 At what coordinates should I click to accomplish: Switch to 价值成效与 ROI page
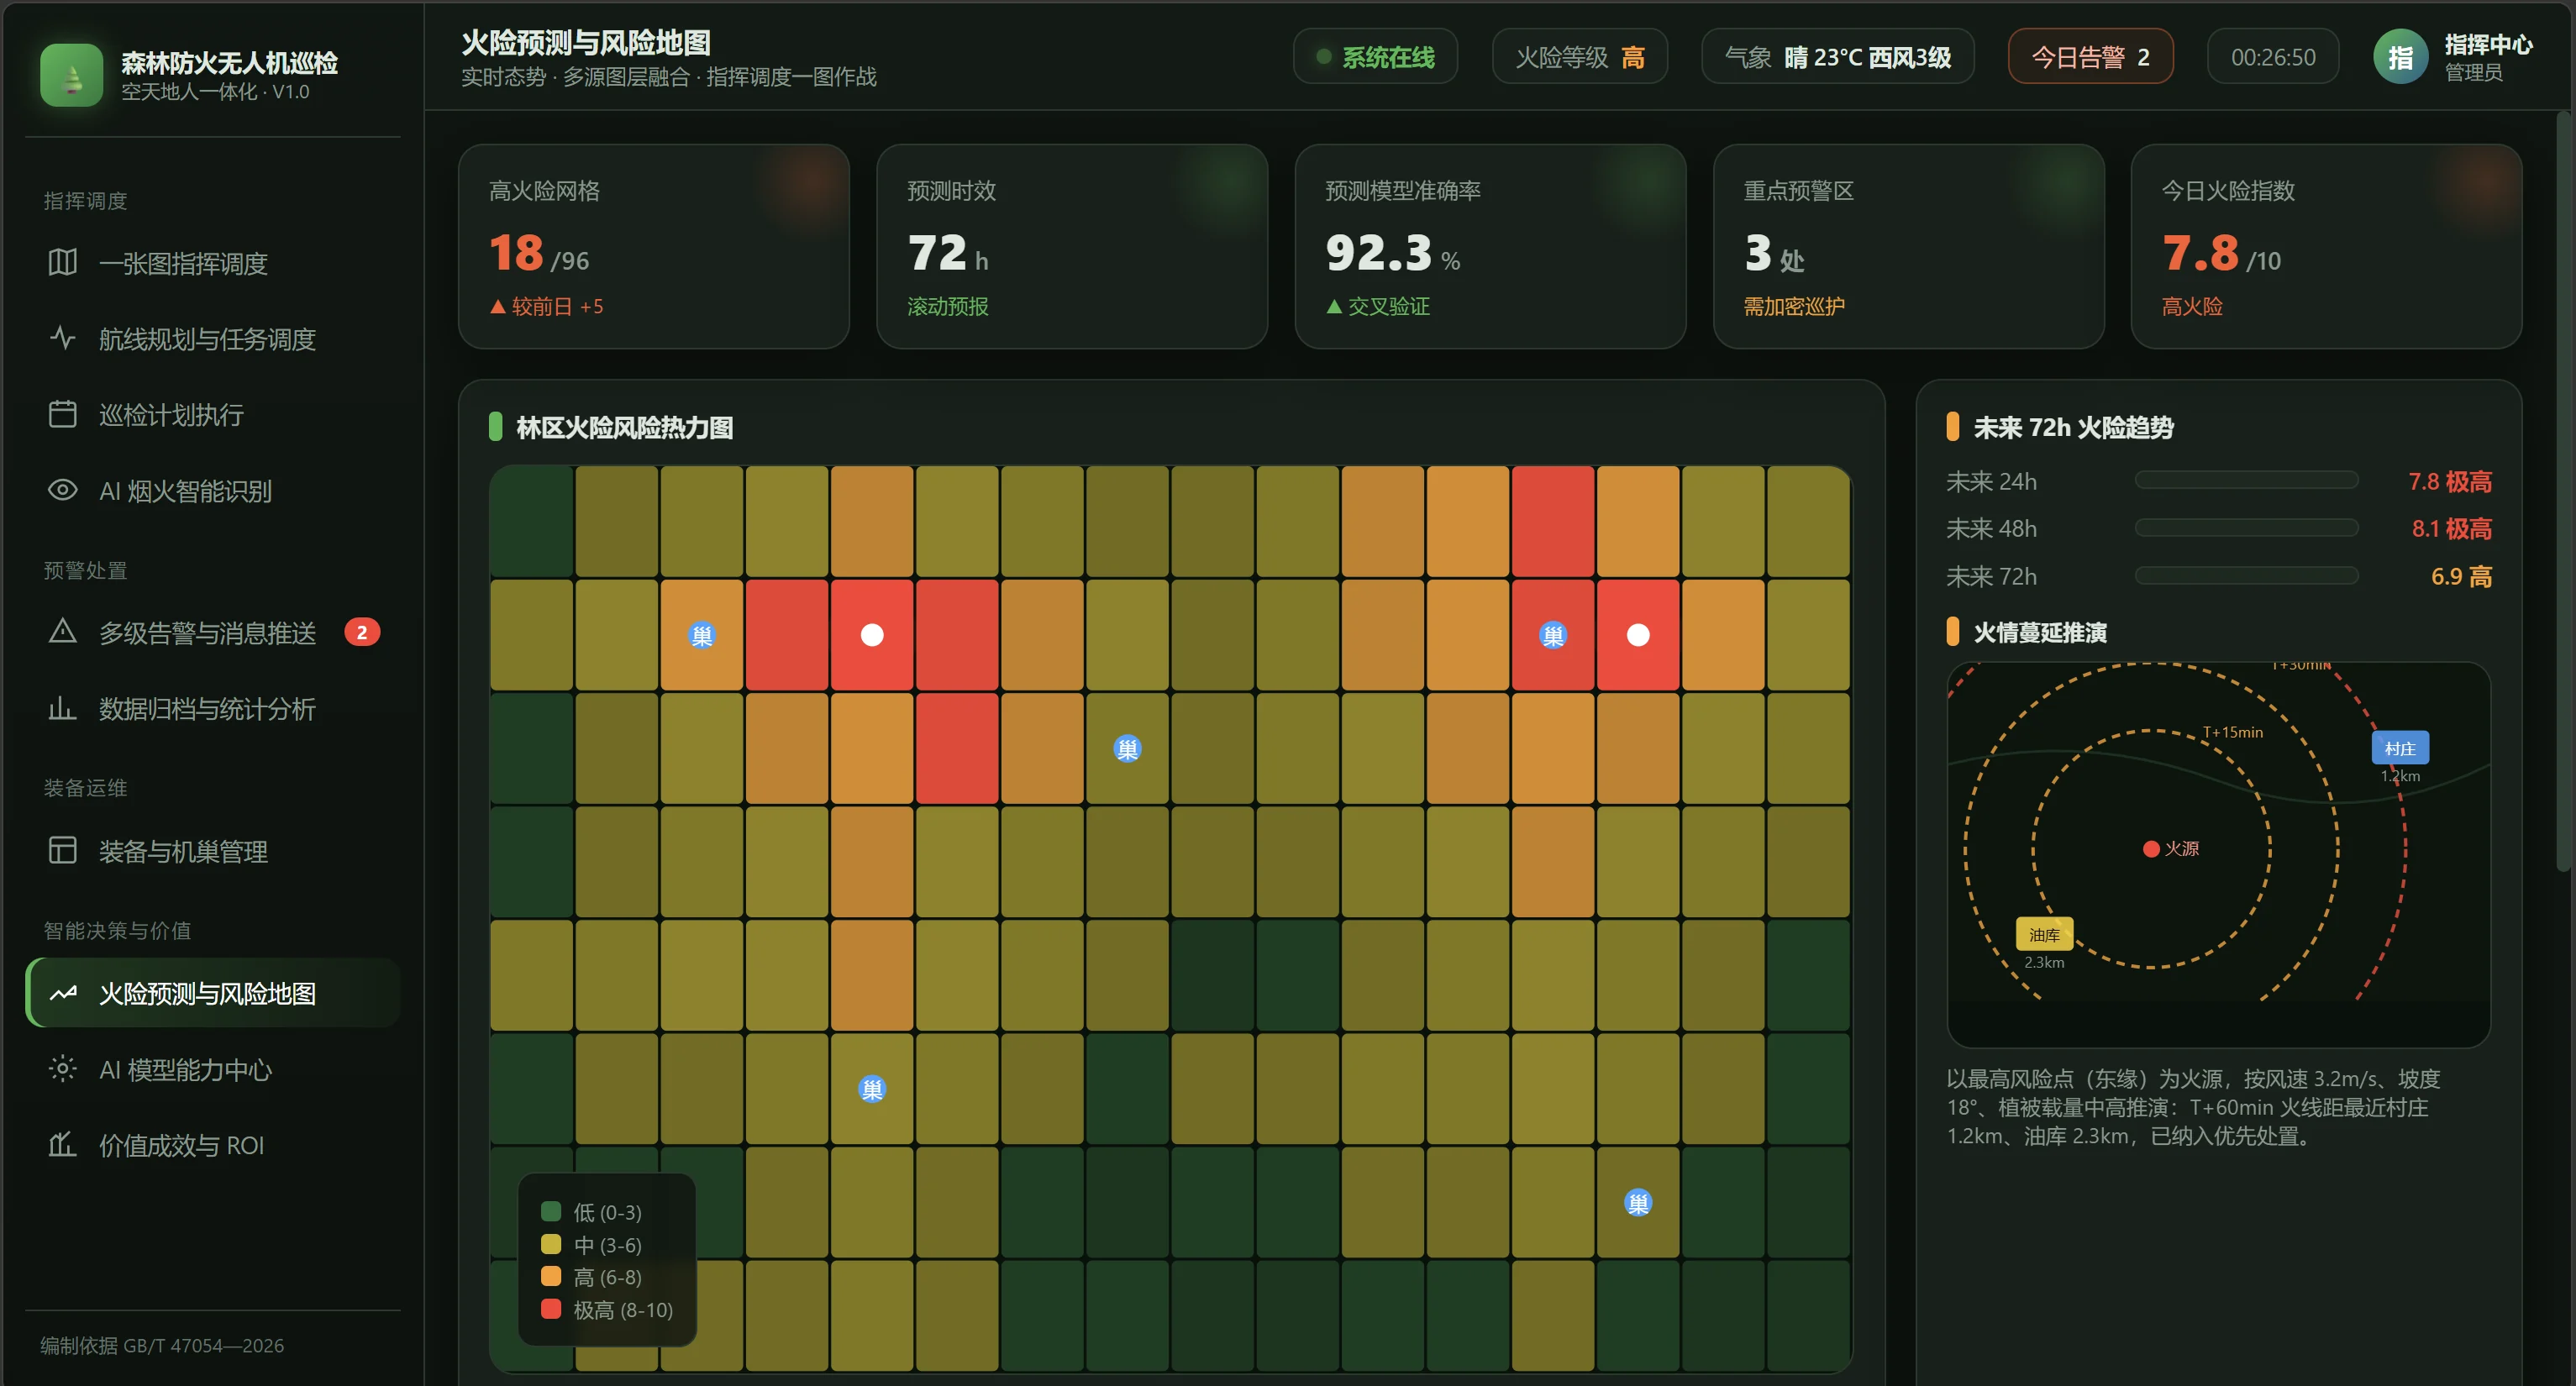click(x=213, y=1144)
